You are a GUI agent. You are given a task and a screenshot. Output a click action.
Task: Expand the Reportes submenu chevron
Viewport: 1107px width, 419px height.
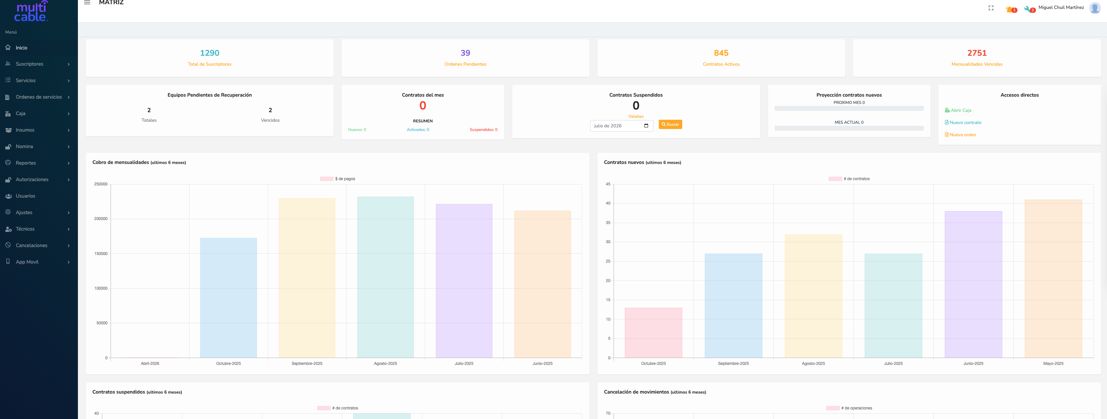tap(69, 163)
